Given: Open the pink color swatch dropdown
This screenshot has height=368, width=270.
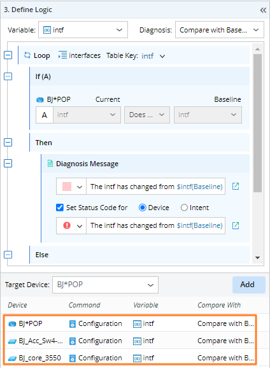Looking at the screenshot, I should click(x=71, y=187).
